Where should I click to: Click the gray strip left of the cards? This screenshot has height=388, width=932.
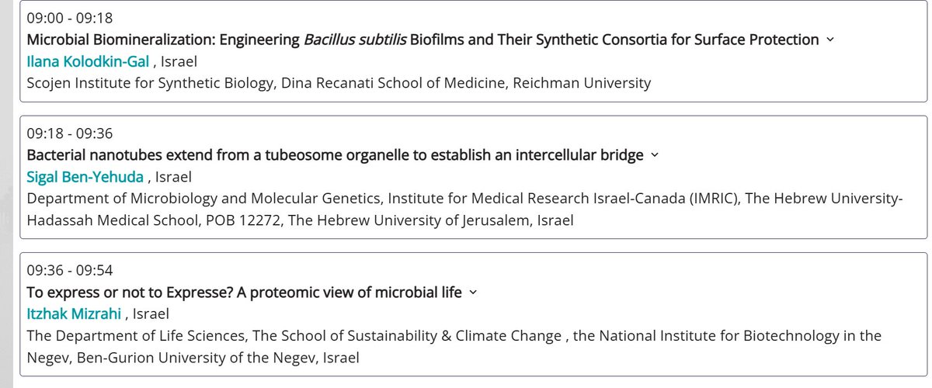click(x=9, y=194)
